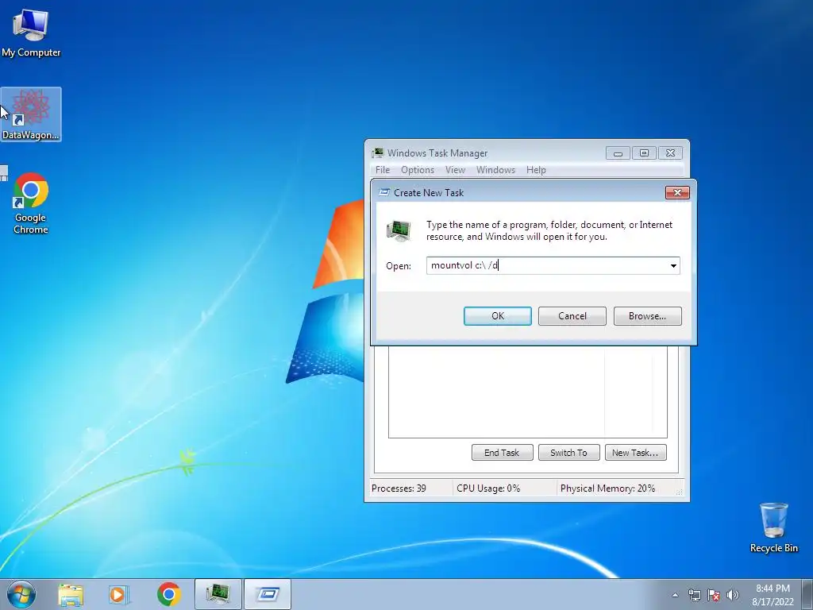Click the Physical Memory: 20% status text
The width and height of the screenshot is (813, 610).
607,488
